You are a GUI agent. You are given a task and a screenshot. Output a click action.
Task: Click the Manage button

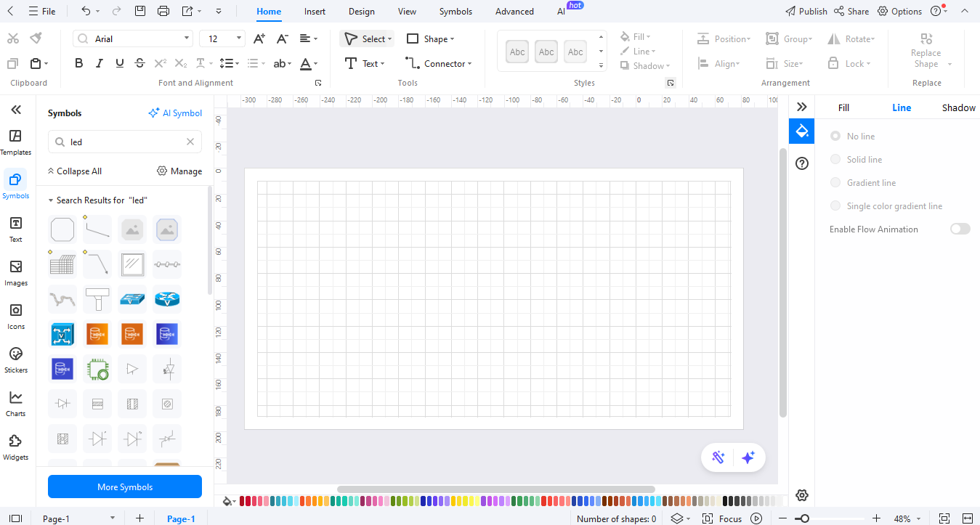point(179,171)
